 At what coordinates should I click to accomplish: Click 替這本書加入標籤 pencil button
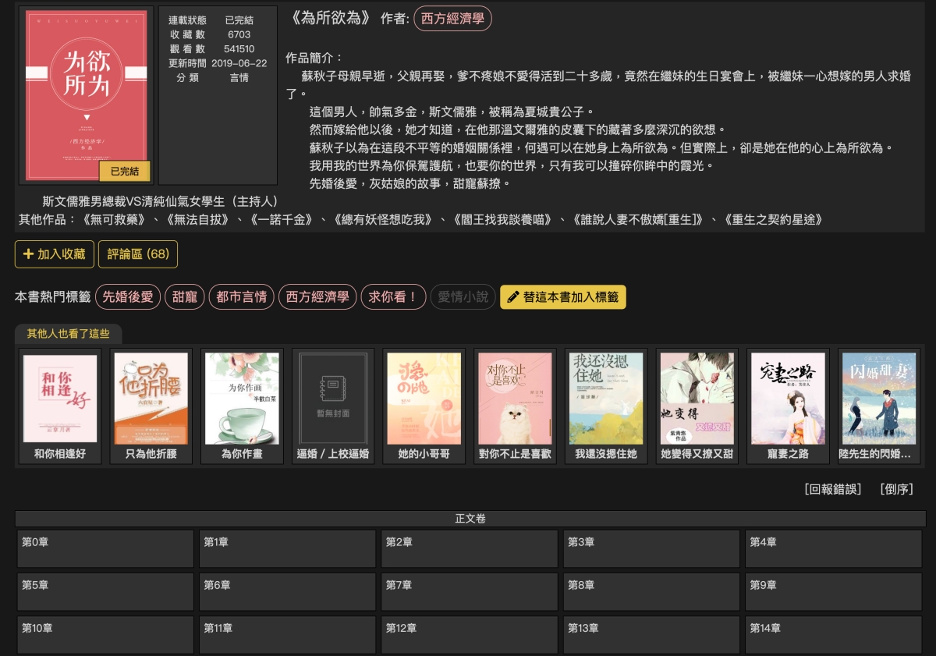pos(562,297)
